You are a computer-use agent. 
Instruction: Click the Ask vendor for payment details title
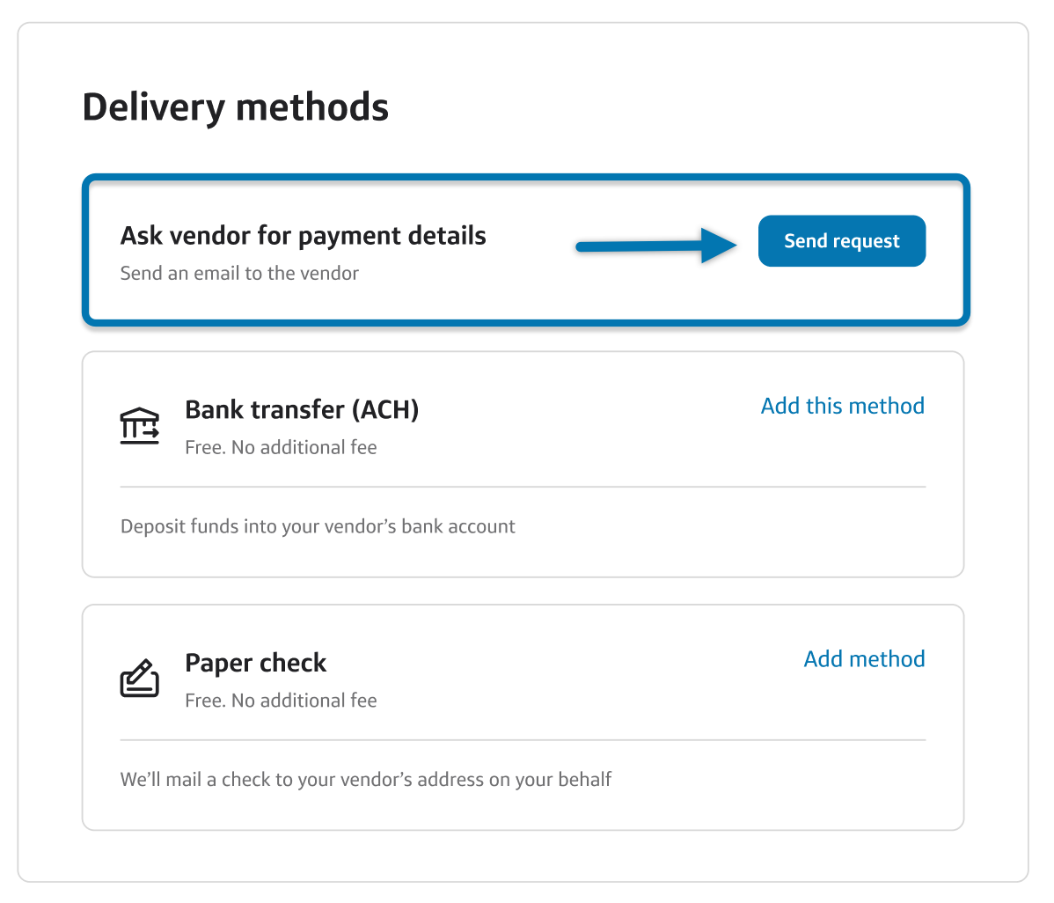tap(303, 236)
